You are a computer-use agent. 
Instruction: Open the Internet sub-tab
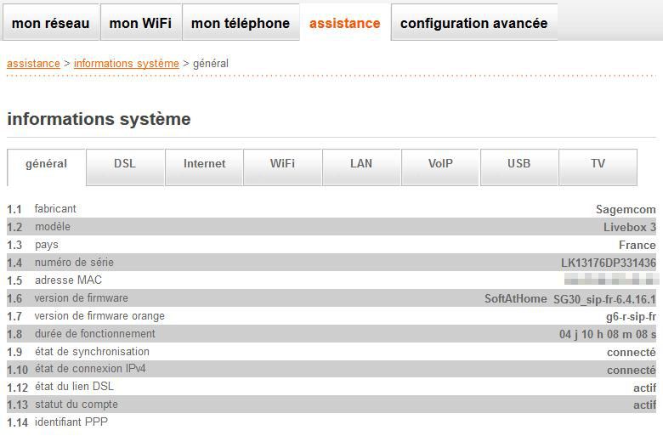(x=205, y=164)
